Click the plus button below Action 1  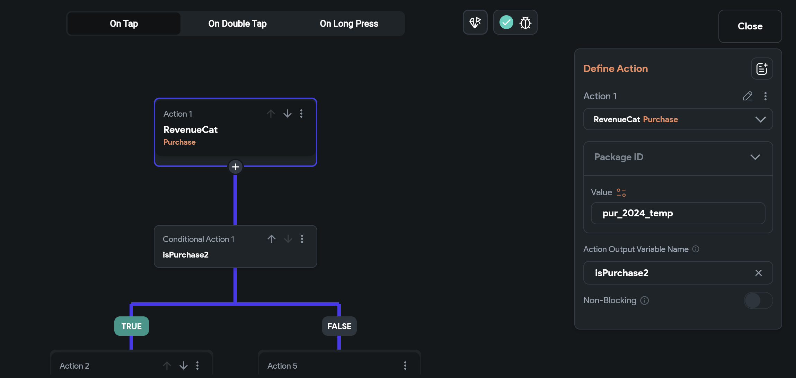click(235, 167)
